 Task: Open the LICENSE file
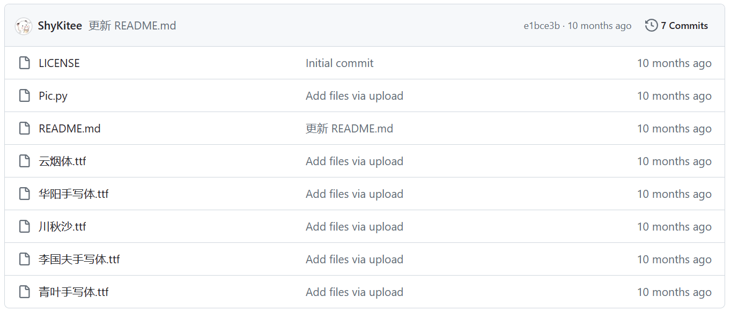point(59,63)
